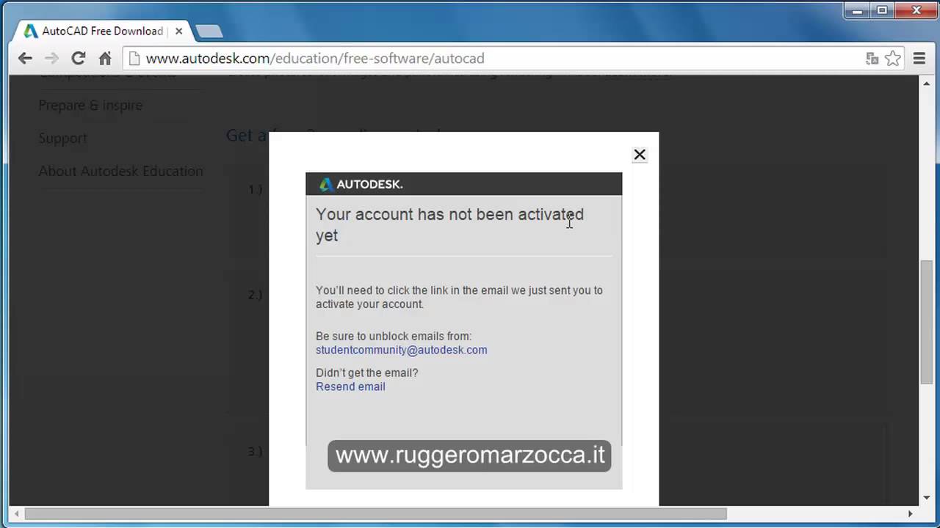Click the browser Forward arrow
The width and height of the screenshot is (940, 528).
pyautogui.click(x=51, y=59)
